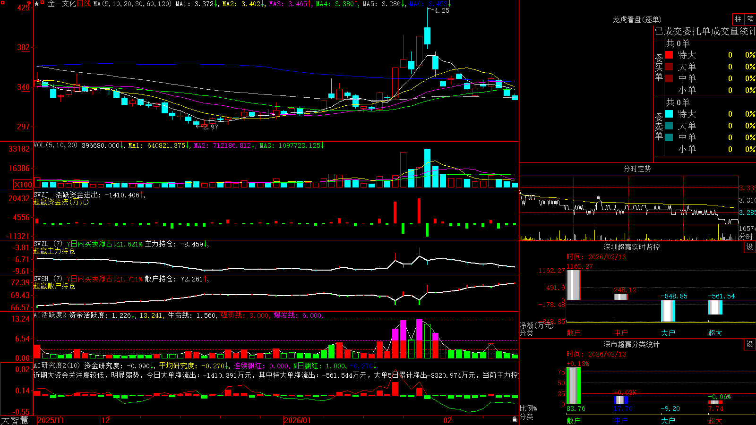Click the 超赢资金流(万元) label
Image resolution: width=756 pixels, height=425 pixels.
pyautogui.click(x=61, y=202)
